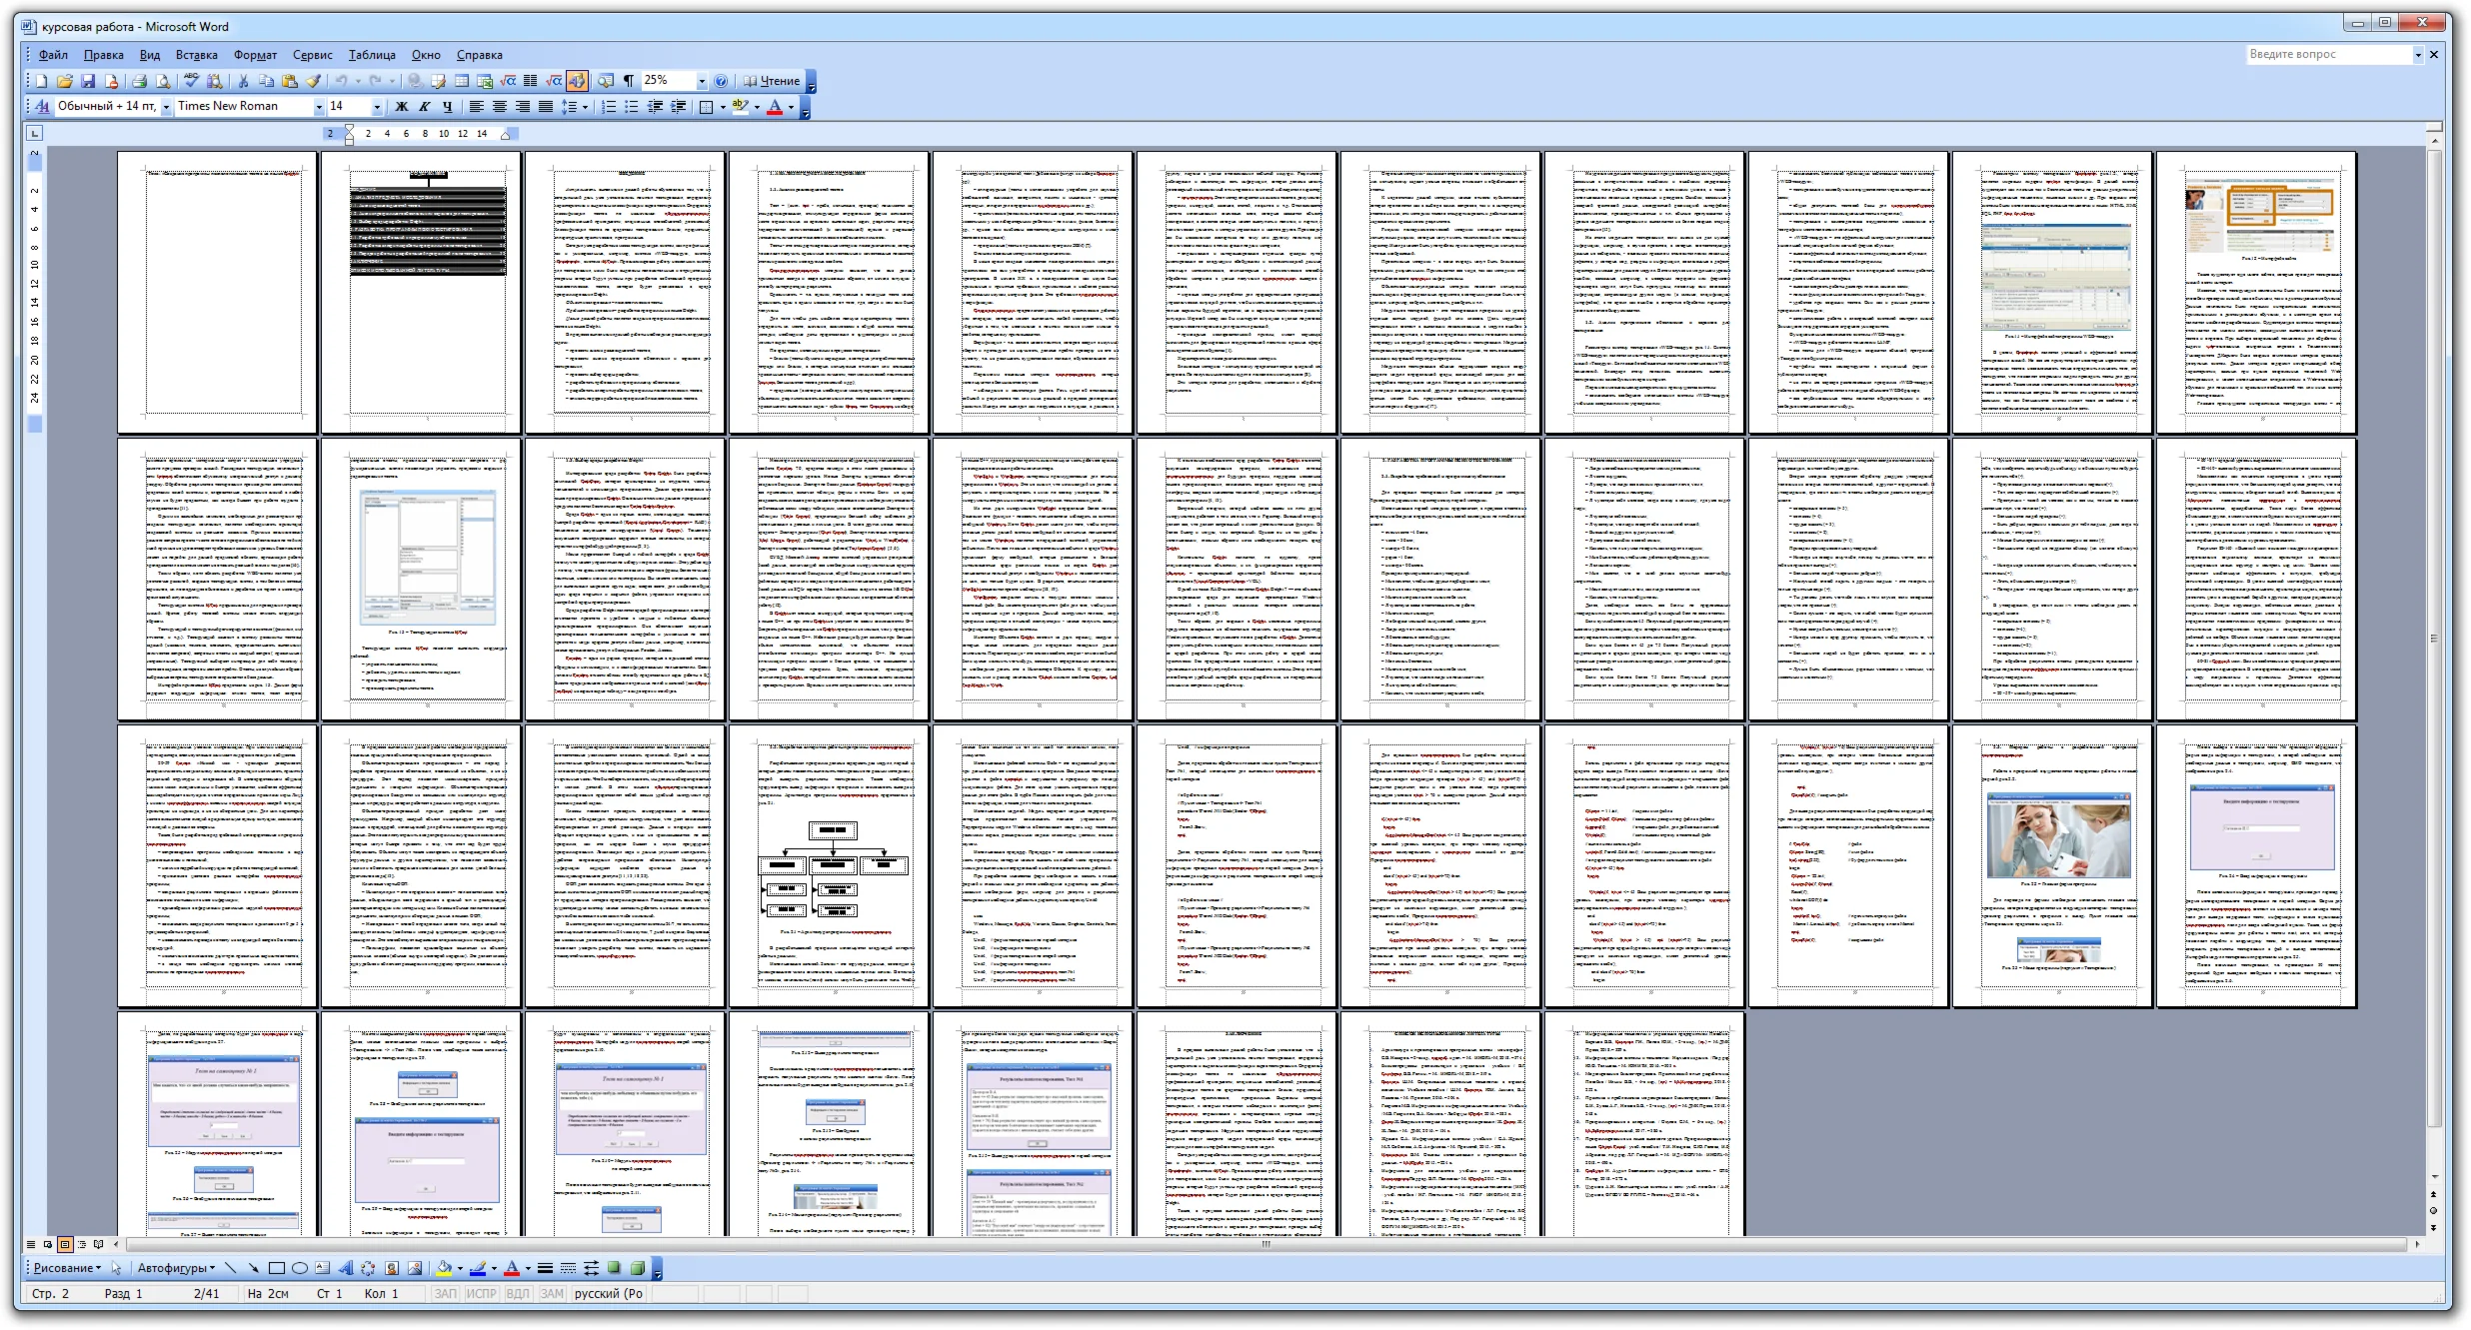Open the zoom 25% dropdown
This screenshot has height=1330, width=2471.
[x=702, y=81]
